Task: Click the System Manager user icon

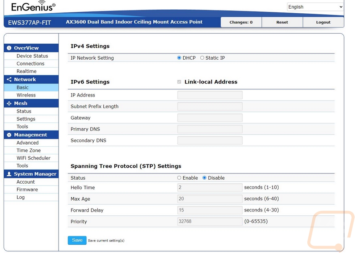Action: pos(9,174)
